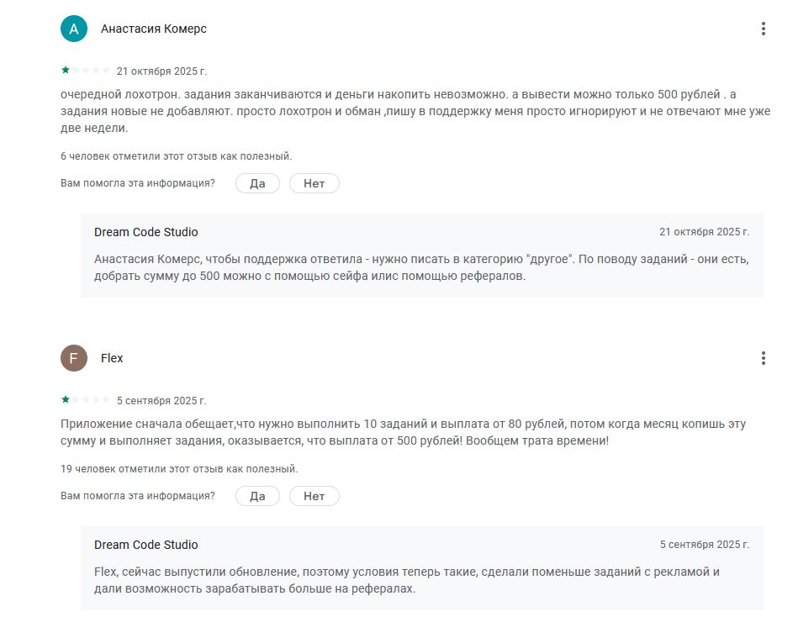This screenshot has height=638, width=798.
Task: Click the one-star rating on Flex's review
Action: [x=66, y=400]
